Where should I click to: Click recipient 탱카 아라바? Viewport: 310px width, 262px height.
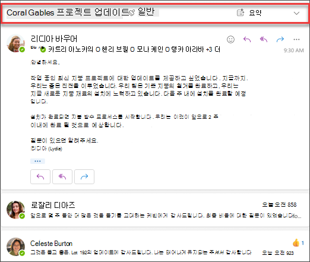pos(188,49)
